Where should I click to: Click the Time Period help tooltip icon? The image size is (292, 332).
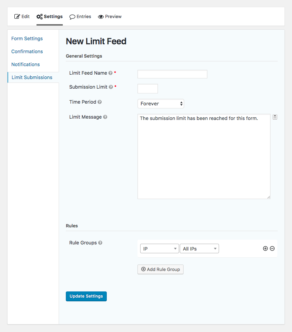(100, 102)
